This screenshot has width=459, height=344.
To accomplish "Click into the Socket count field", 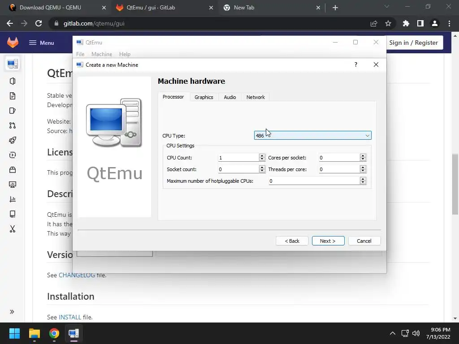I will [x=238, y=169].
